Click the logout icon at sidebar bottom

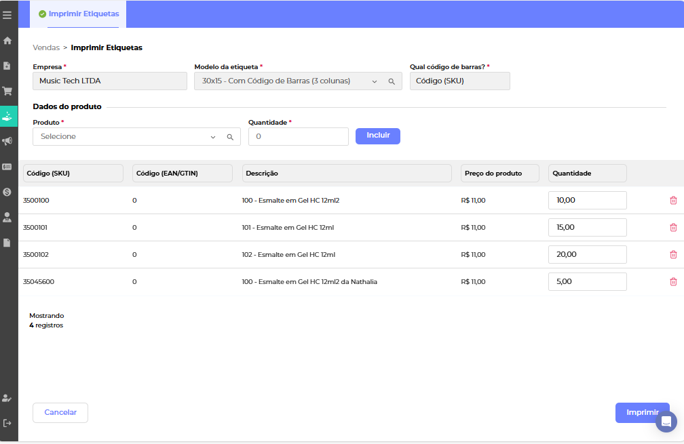coord(7,423)
